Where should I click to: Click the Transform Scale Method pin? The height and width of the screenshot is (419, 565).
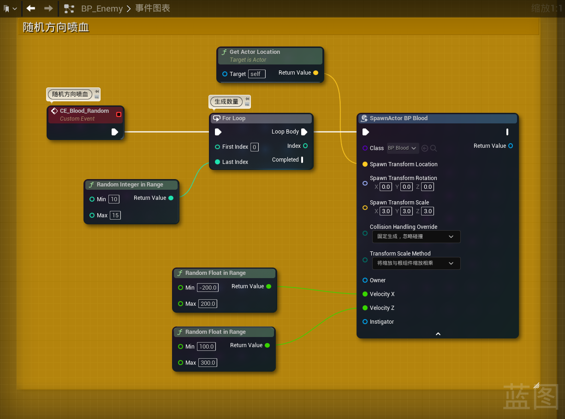tap(365, 260)
